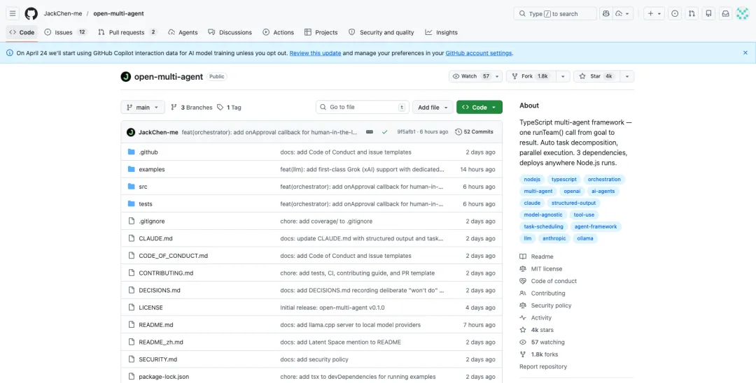The width and height of the screenshot is (756, 383).
Task: Click the LICENSE file icon
Action: pyautogui.click(x=131, y=308)
